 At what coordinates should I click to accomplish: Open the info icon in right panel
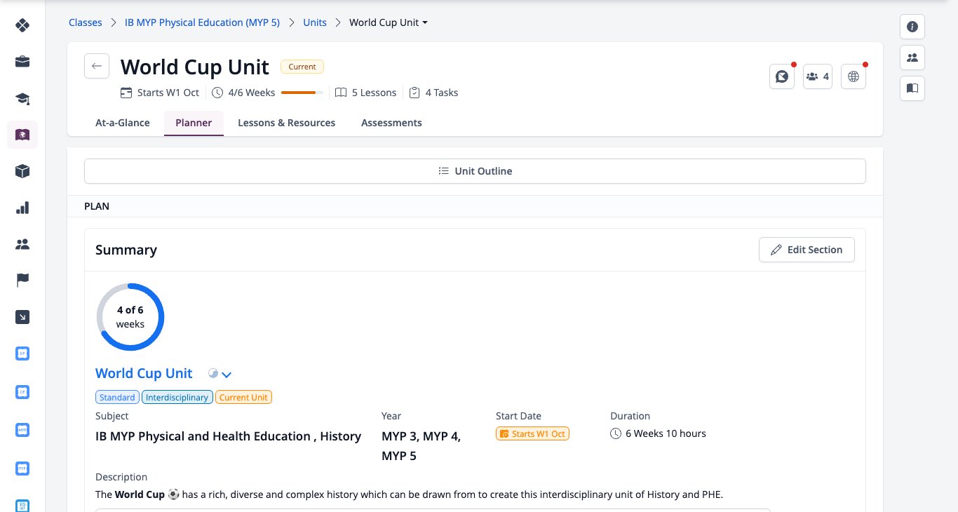pyautogui.click(x=912, y=27)
